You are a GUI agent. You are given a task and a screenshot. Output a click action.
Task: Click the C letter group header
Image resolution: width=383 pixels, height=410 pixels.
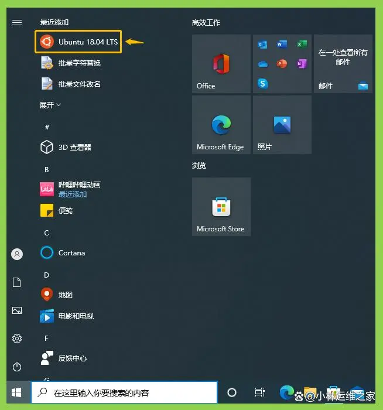pos(46,233)
